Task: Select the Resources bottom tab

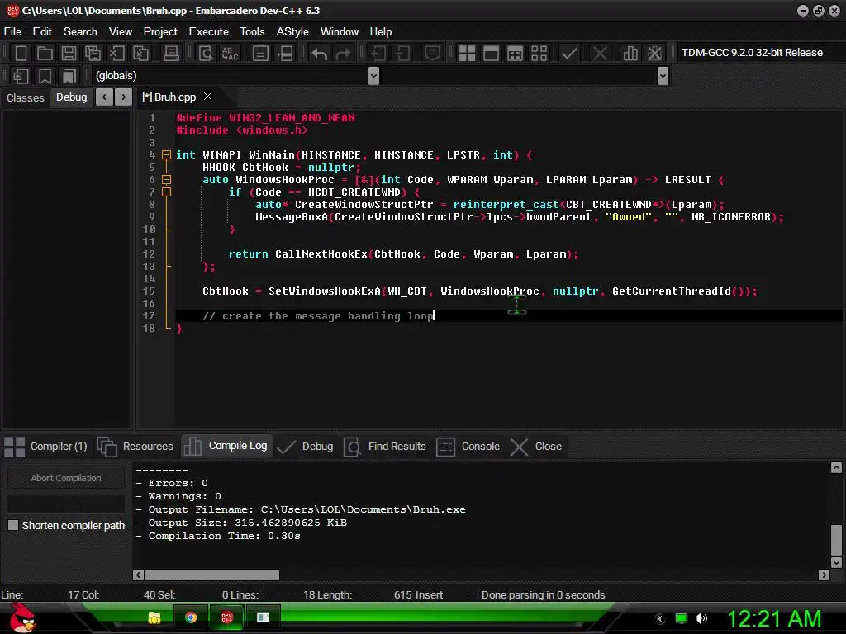Action: click(135, 447)
